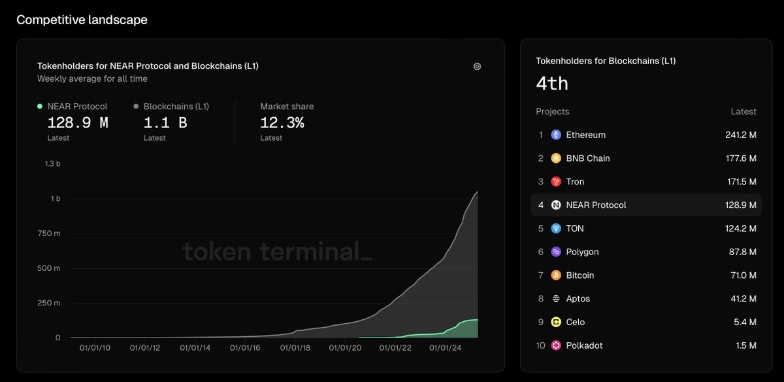The image size is (784, 382).
Task: Click the Ethereum logo icon
Action: [x=556, y=135]
